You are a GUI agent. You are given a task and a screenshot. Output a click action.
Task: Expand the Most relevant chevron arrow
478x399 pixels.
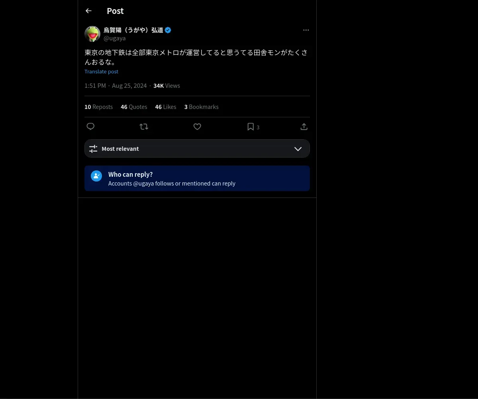(x=298, y=149)
